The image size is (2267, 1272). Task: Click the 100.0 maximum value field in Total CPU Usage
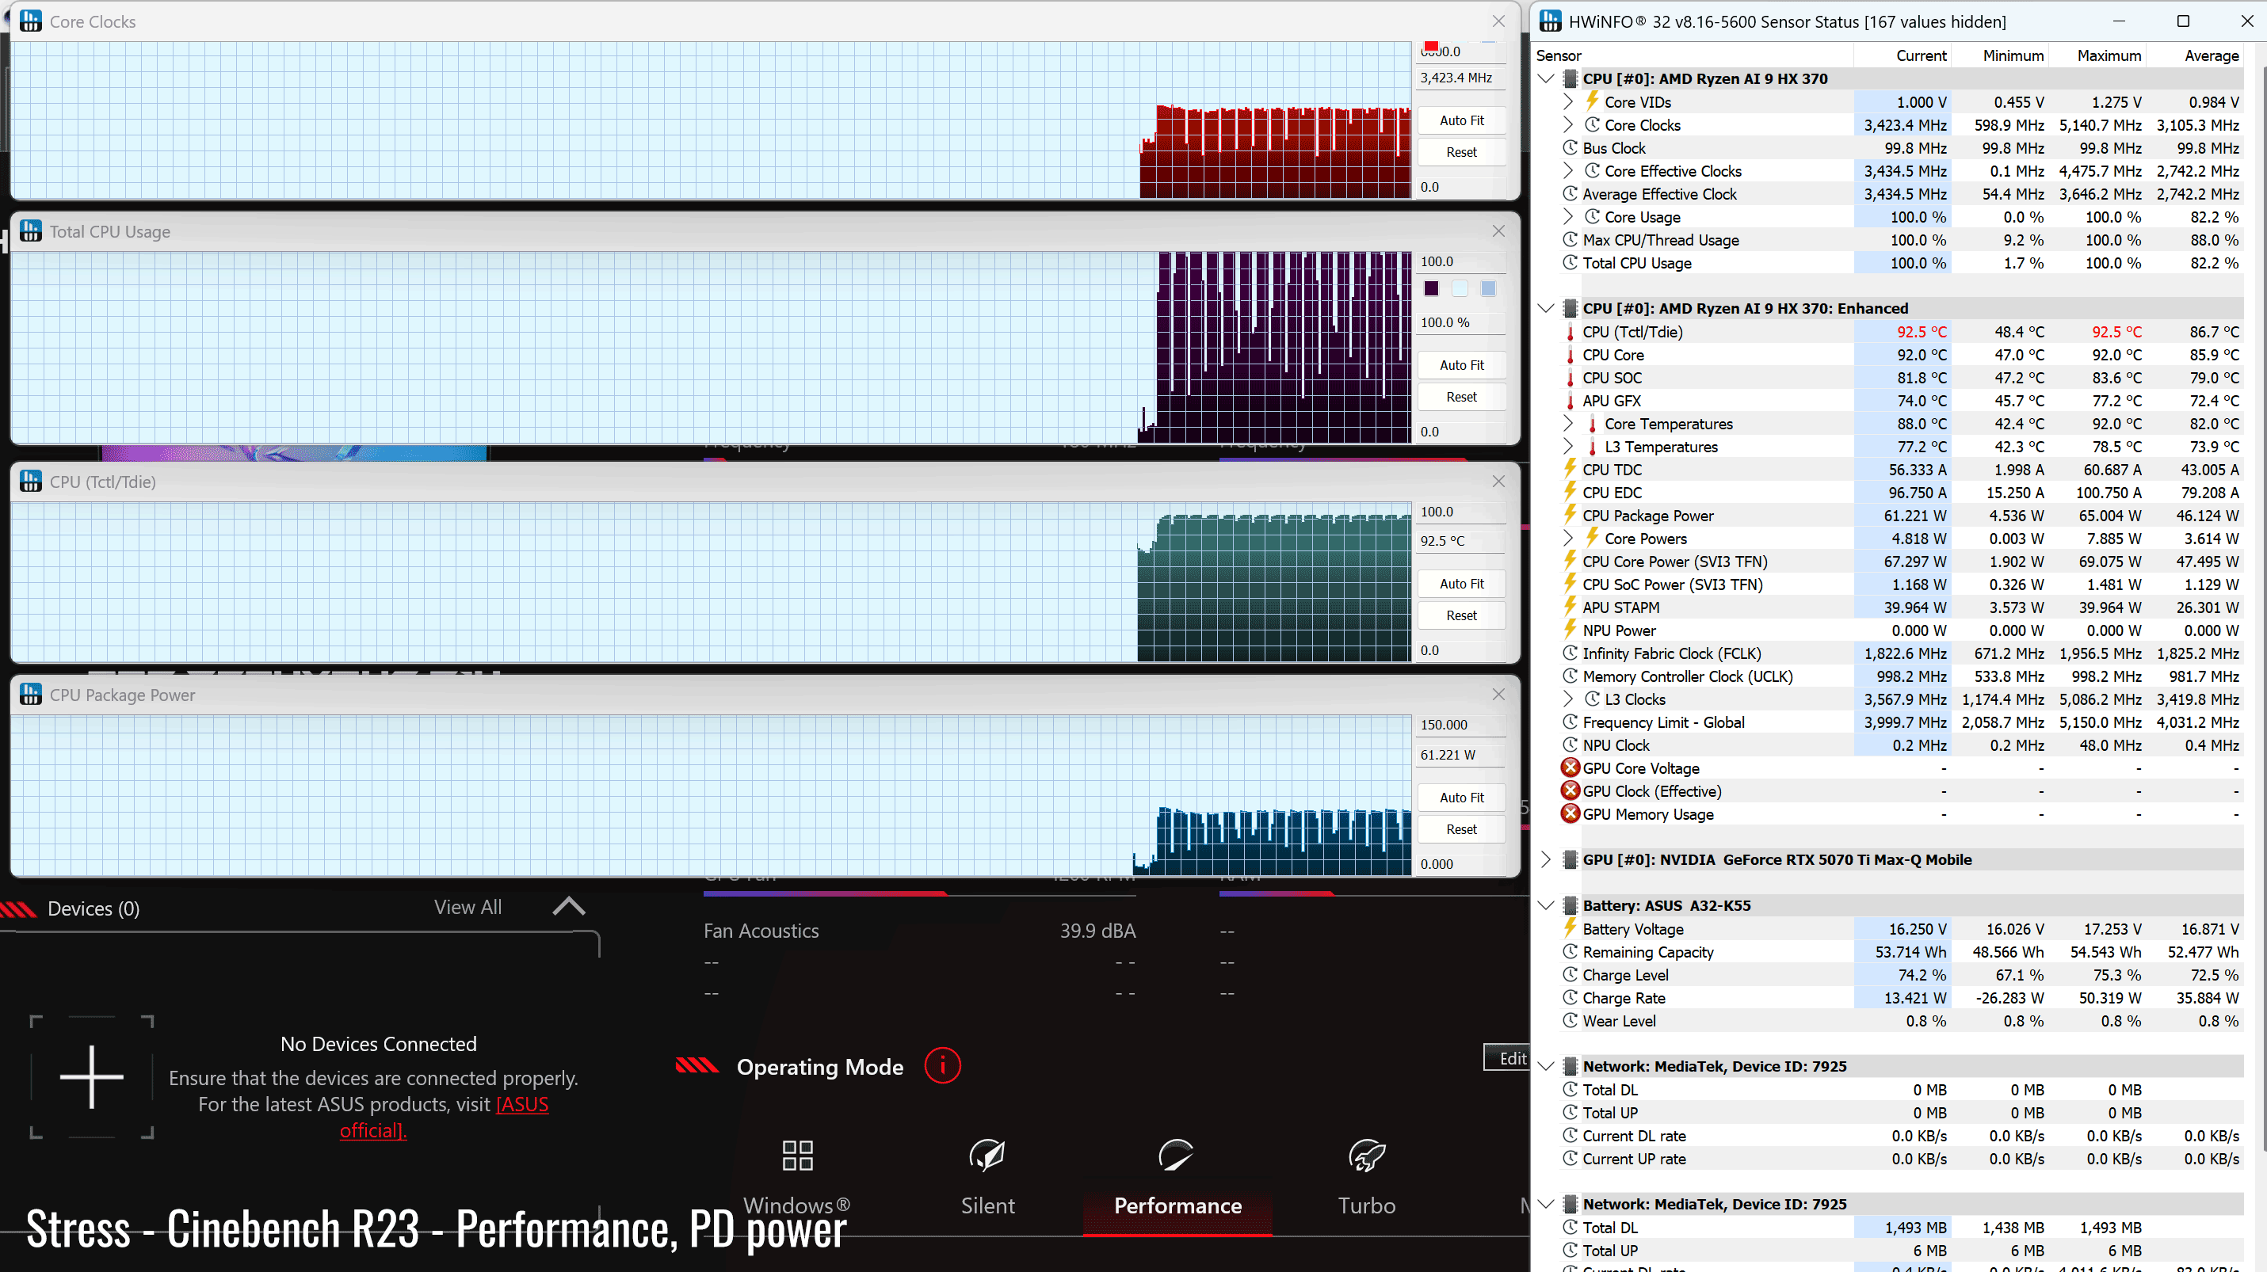coord(1461,261)
